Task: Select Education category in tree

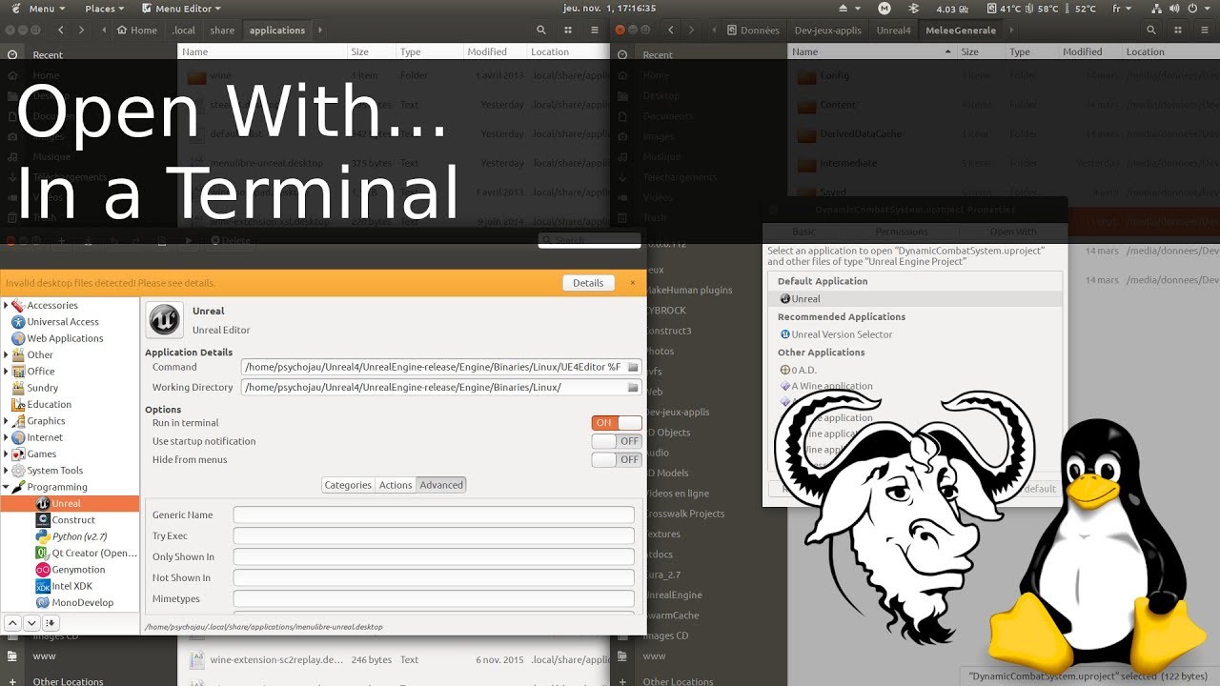Action: pyautogui.click(x=42, y=404)
